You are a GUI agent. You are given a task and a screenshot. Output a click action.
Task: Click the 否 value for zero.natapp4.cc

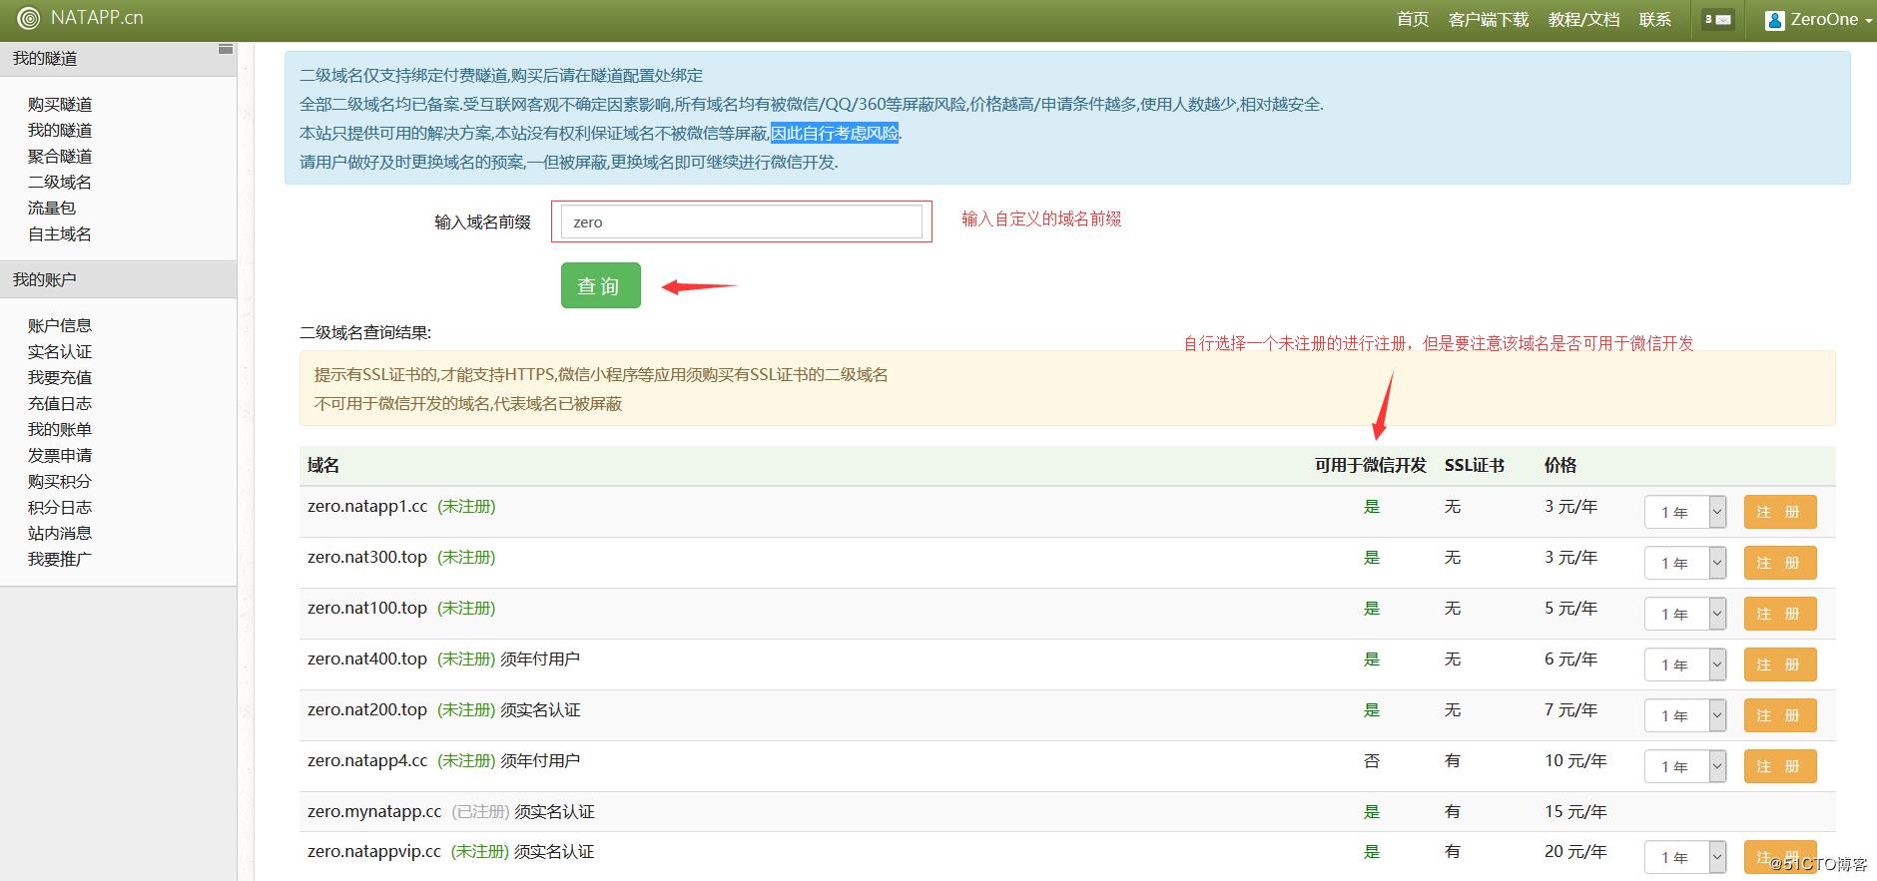(1372, 760)
